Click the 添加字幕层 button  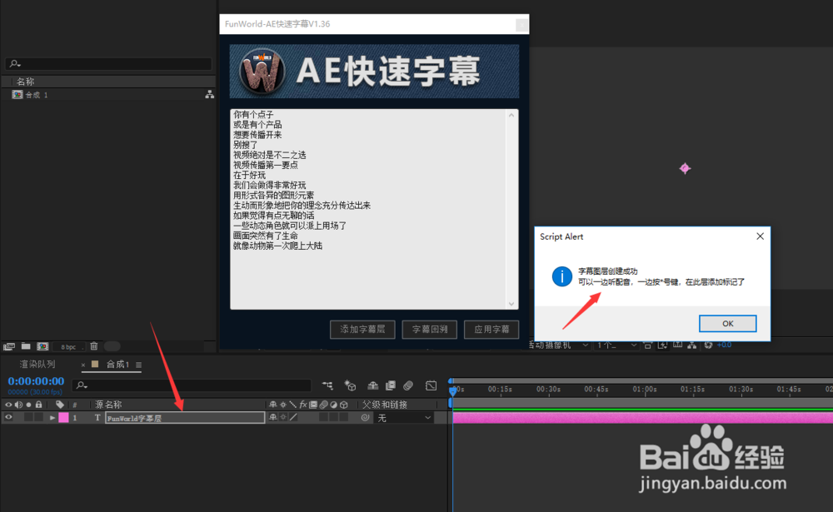pos(362,330)
